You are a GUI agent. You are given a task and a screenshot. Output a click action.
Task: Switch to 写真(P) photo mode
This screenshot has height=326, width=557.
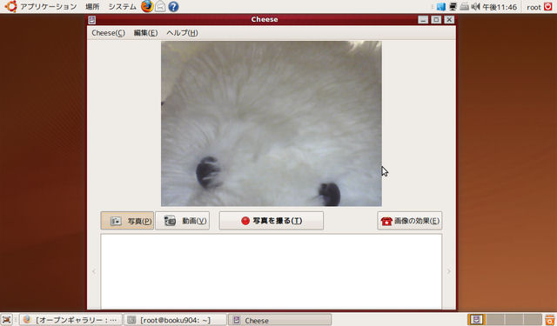127,221
